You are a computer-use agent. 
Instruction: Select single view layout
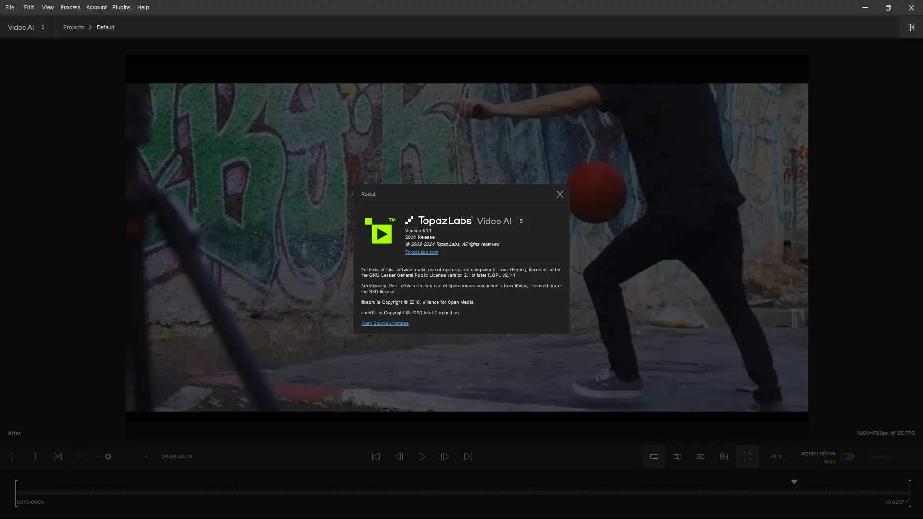click(x=654, y=457)
